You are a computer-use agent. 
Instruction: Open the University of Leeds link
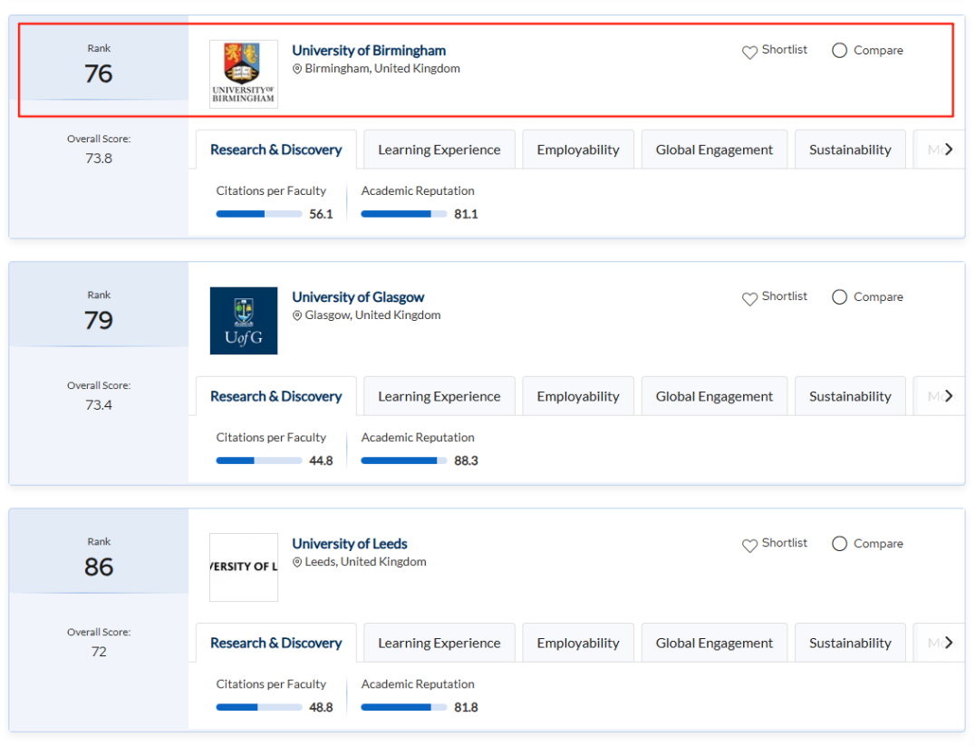click(x=350, y=543)
